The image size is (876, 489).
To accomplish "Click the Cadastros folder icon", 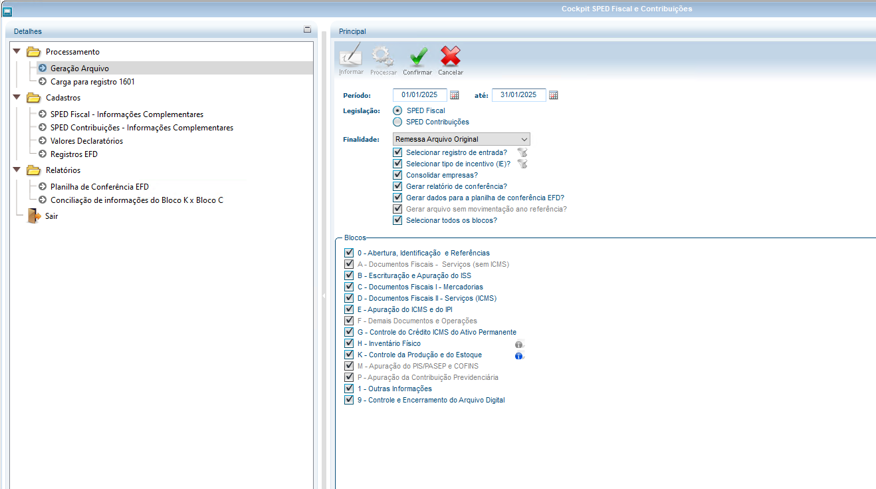I will (x=33, y=98).
